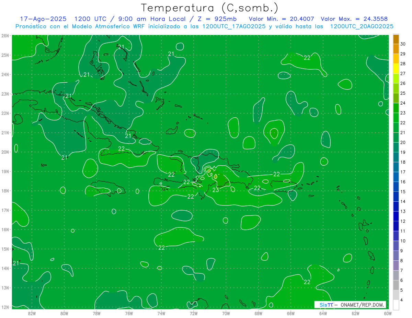Click the 23N latitude axis label
412x318 pixels.
coord(5,94)
